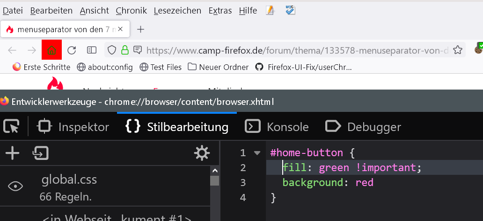This screenshot has width=483, height=221.
Task: Click the URL address field
Action: coord(295,50)
